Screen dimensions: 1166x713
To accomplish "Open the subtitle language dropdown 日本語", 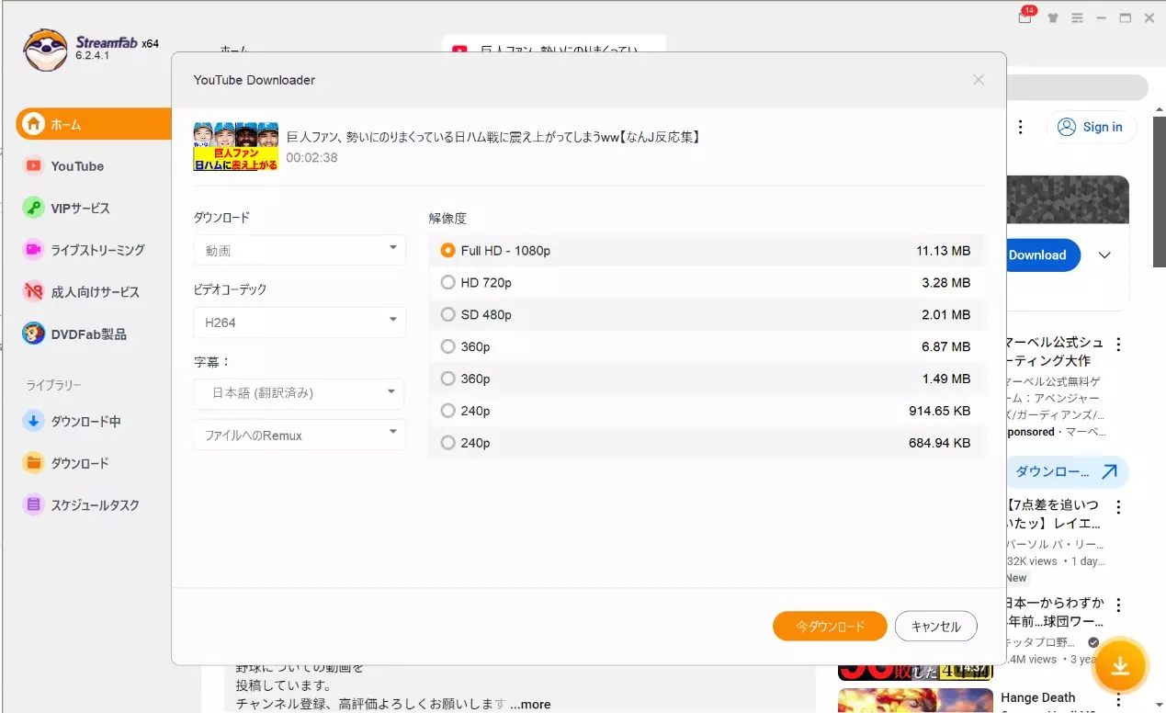I will click(300, 393).
